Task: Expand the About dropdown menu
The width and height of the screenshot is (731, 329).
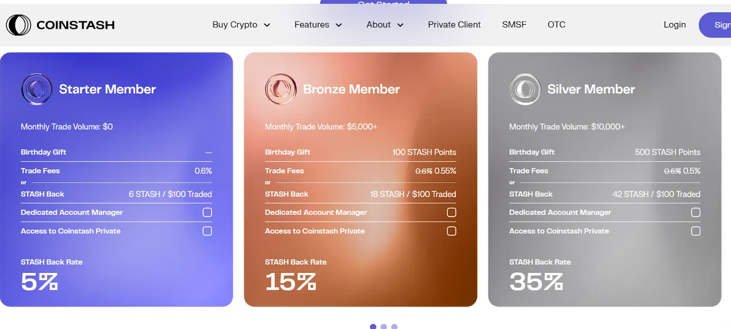Action: pos(385,25)
